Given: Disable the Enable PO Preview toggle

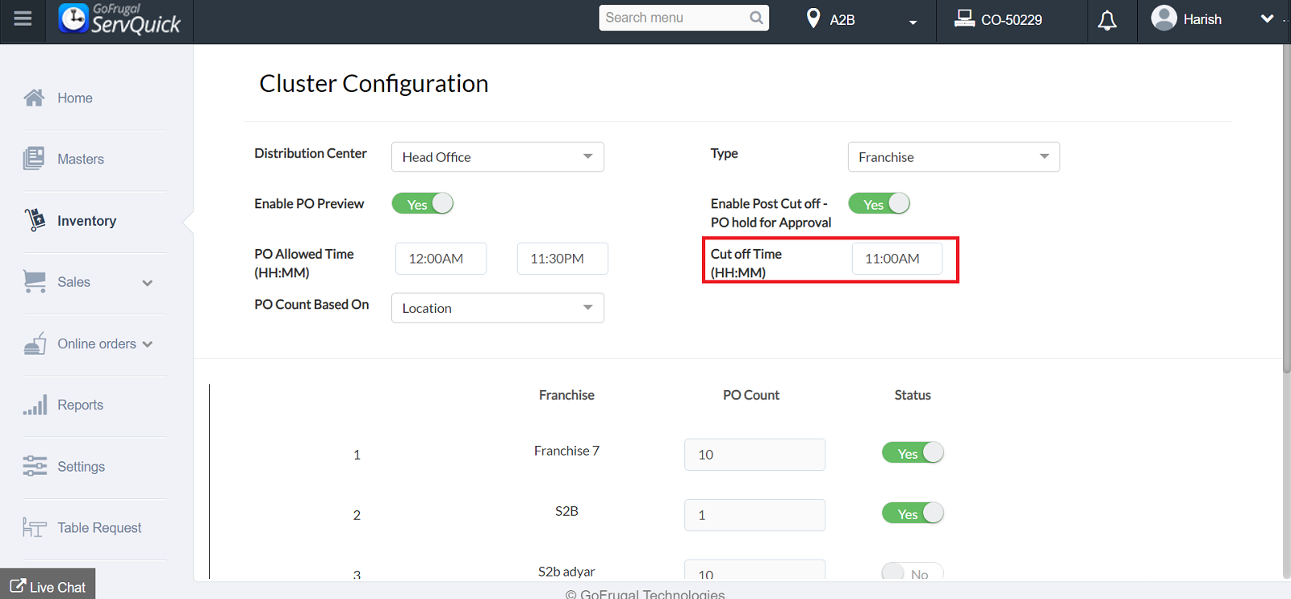Looking at the screenshot, I should [423, 204].
